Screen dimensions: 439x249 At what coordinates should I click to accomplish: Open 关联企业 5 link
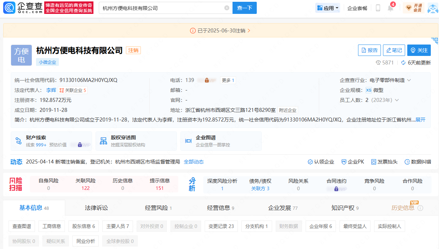pos(73,90)
